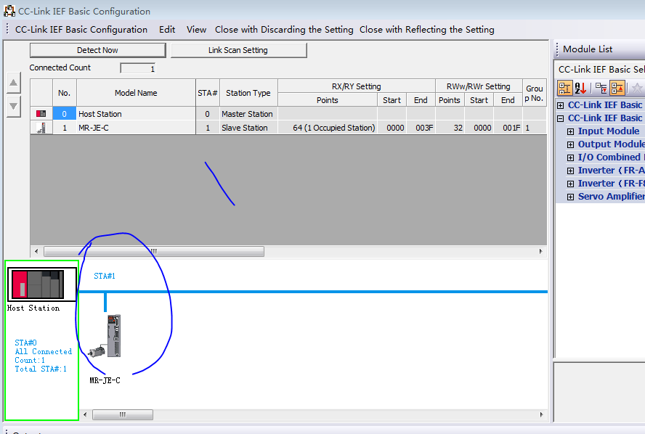This screenshot has height=434, width=645.
Task: Click the expand-all tree icon in Module List
Action: tap(601, 88)
